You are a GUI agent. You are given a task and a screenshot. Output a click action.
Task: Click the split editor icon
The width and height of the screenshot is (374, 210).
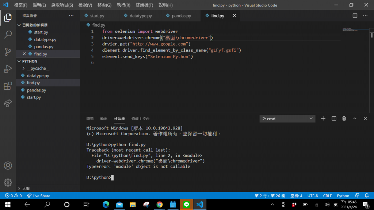point(355,16)
